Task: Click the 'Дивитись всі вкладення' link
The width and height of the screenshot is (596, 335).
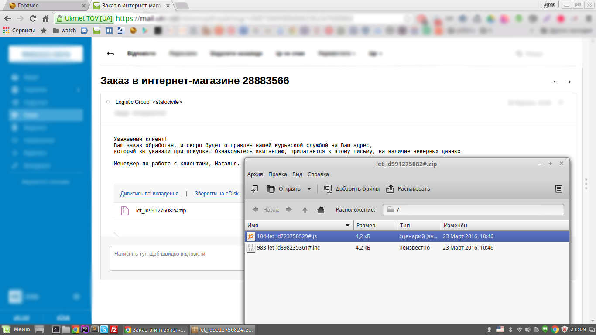Action: point(149,194)
